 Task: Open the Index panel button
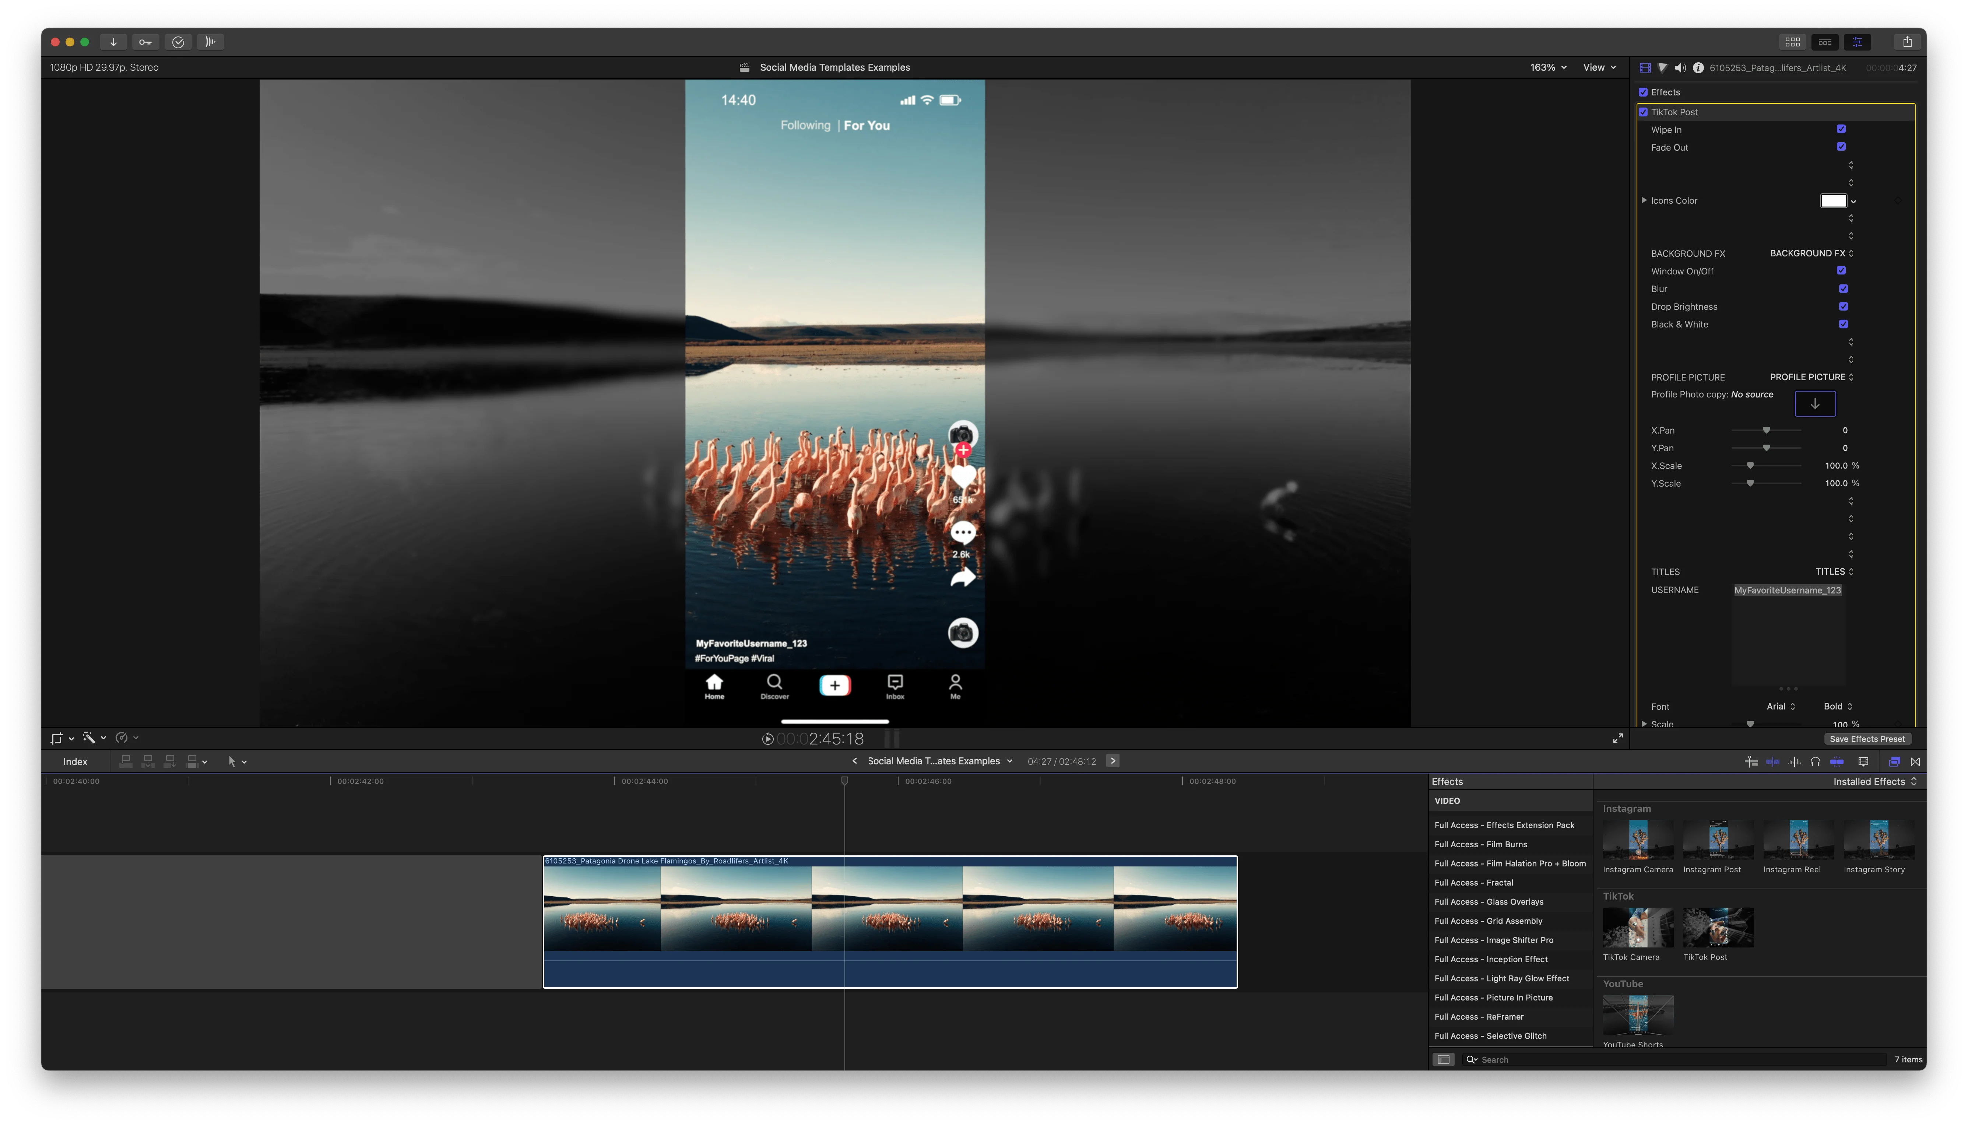click(x=75, y=762)
